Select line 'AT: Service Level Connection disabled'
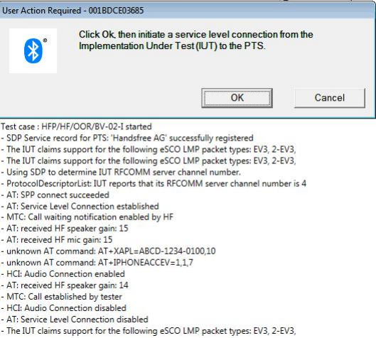This screenshot has height=338, width=376. 75,320
